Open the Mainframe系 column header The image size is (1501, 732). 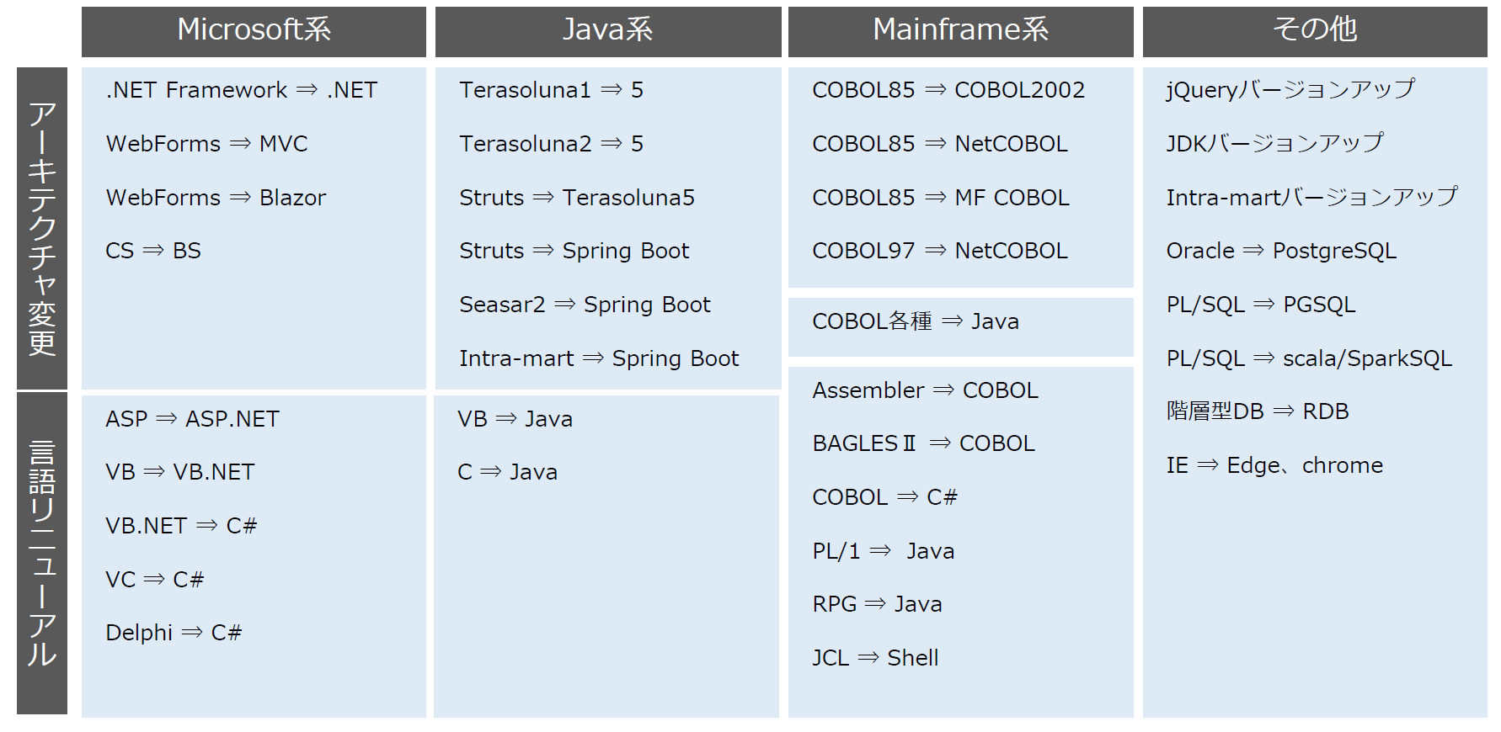coord(960,30)
